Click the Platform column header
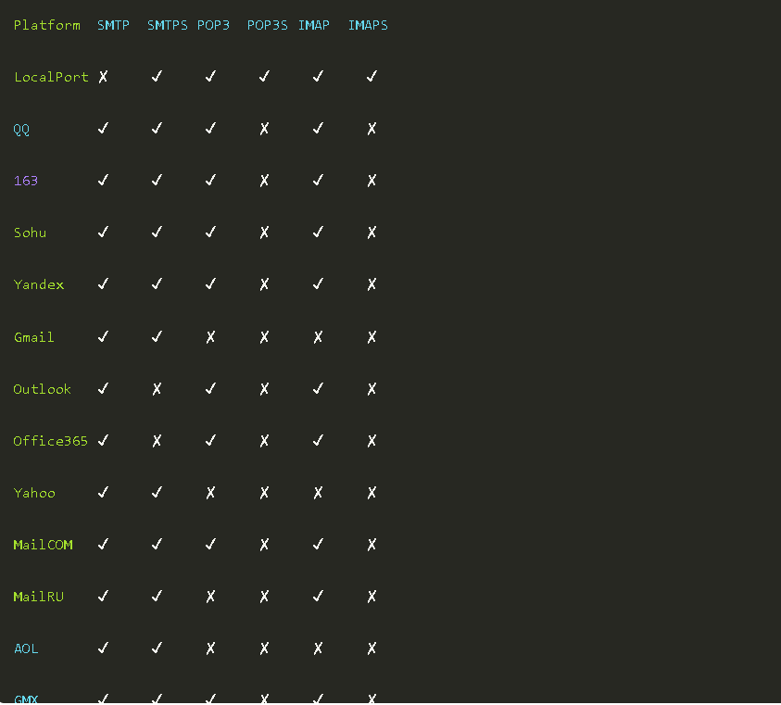This screenshot has height=705, width=781. coord(46,25)
